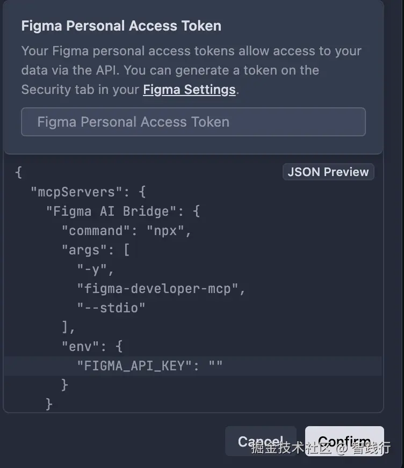Image resolution: width=404 pixels, height=468 pixels.
Task: Click the Figma Personal Access Token input field
Action: [193, 122]
